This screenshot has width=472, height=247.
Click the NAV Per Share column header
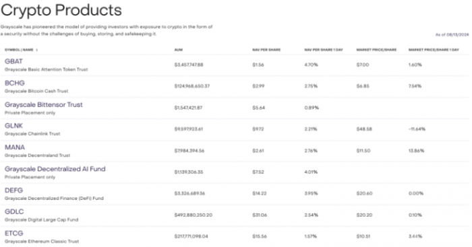tap(266, 50)
